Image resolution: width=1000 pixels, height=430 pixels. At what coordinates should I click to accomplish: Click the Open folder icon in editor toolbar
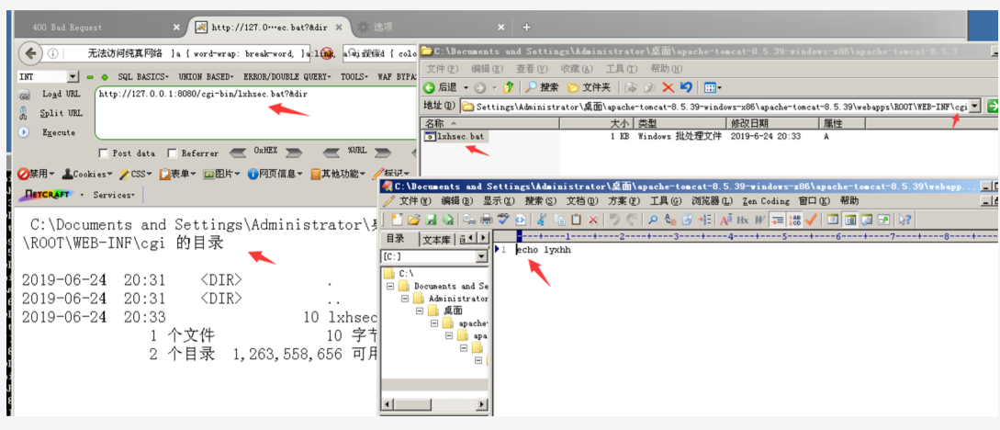click(413, 220)
